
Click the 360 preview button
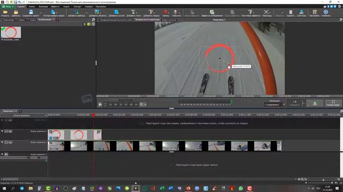point(315,103)
